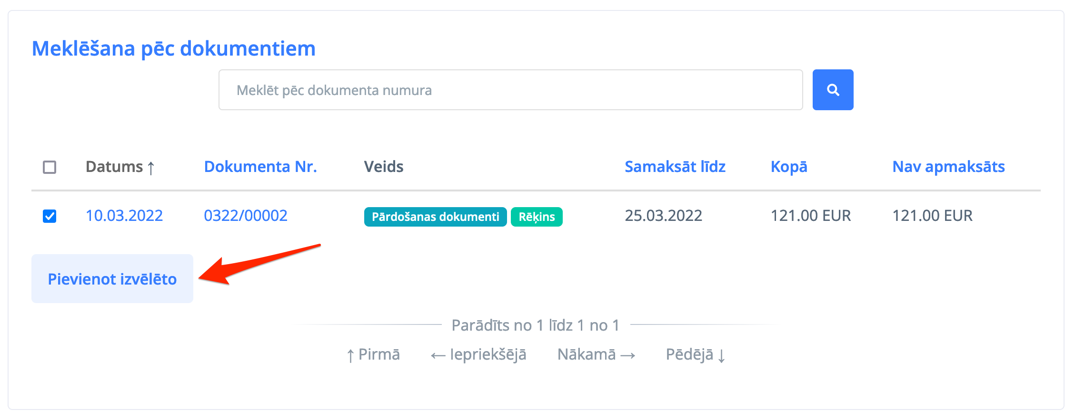This screenshot has height=419, width=1075.
Task: Click the Pārdošanas dokumenti badge
Action: pyautogui.click(x=435, y=217)
